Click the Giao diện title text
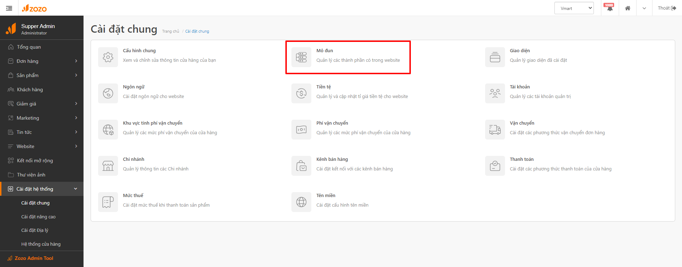This screenshot has height=267, width=682. point(520,51)
